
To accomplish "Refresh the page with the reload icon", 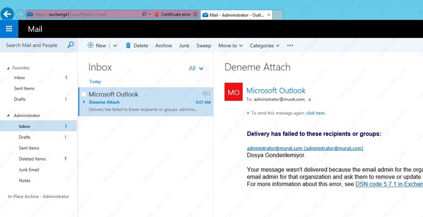I will (x=195, y=15).
